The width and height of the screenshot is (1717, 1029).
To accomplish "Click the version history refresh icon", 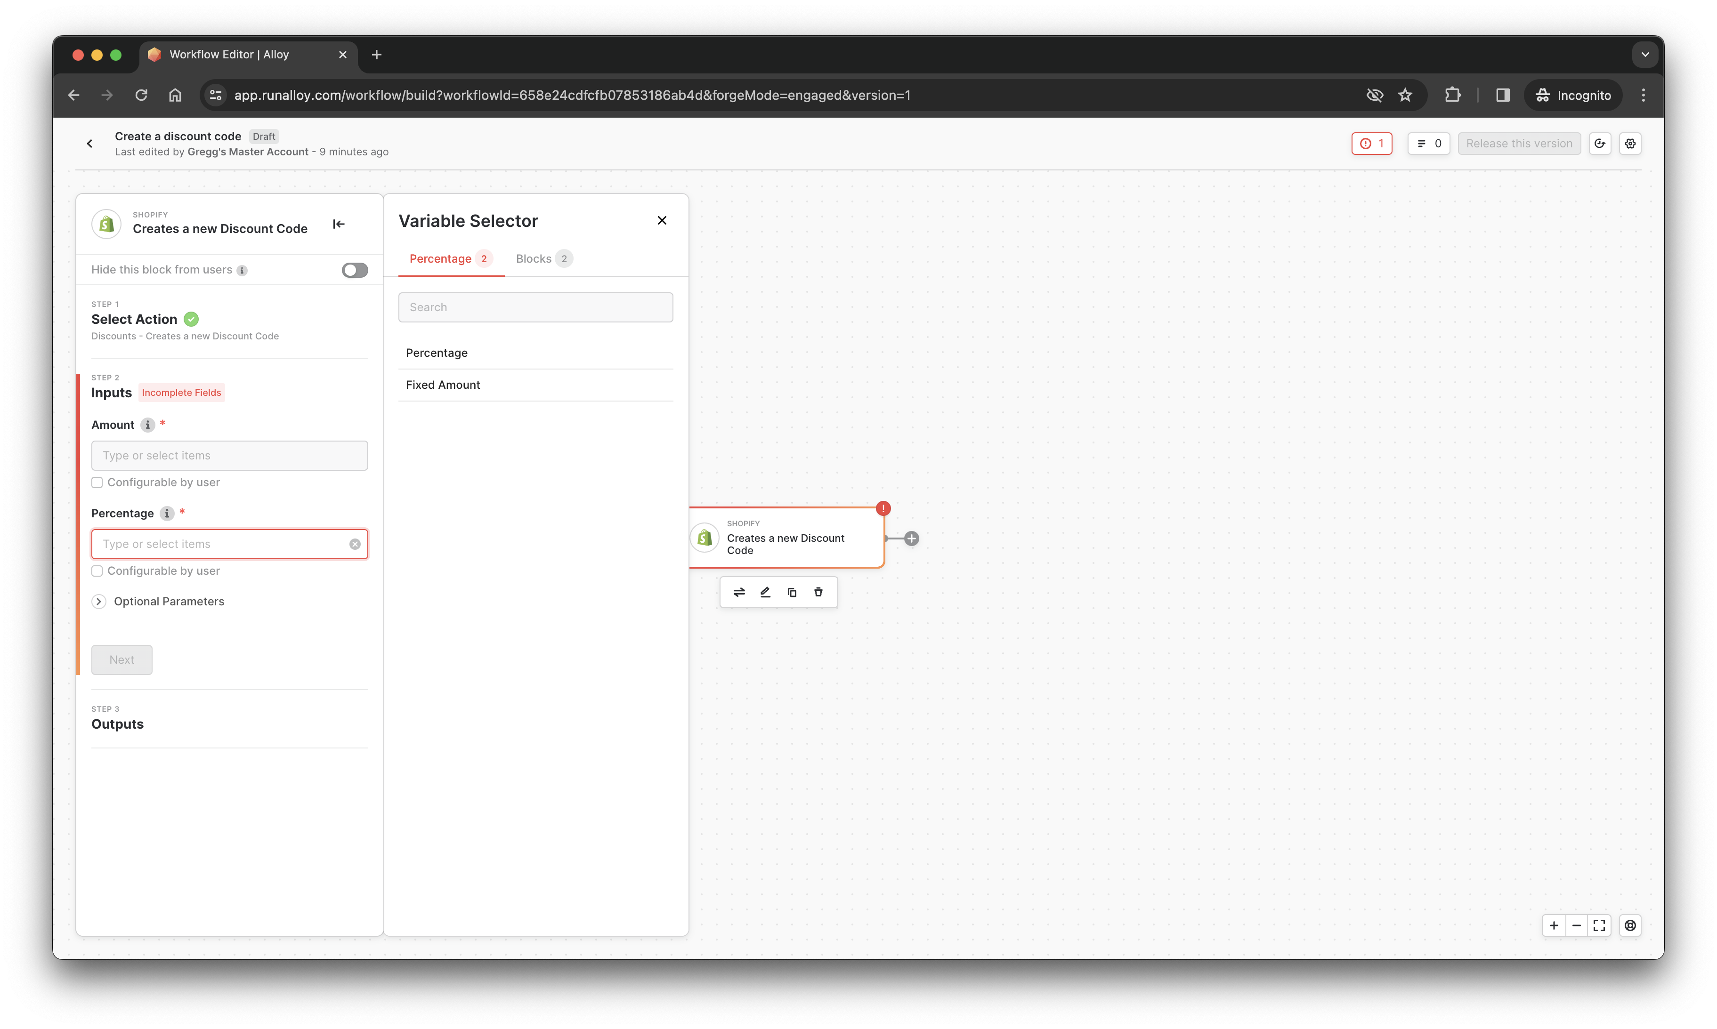I will [1600, 144].
